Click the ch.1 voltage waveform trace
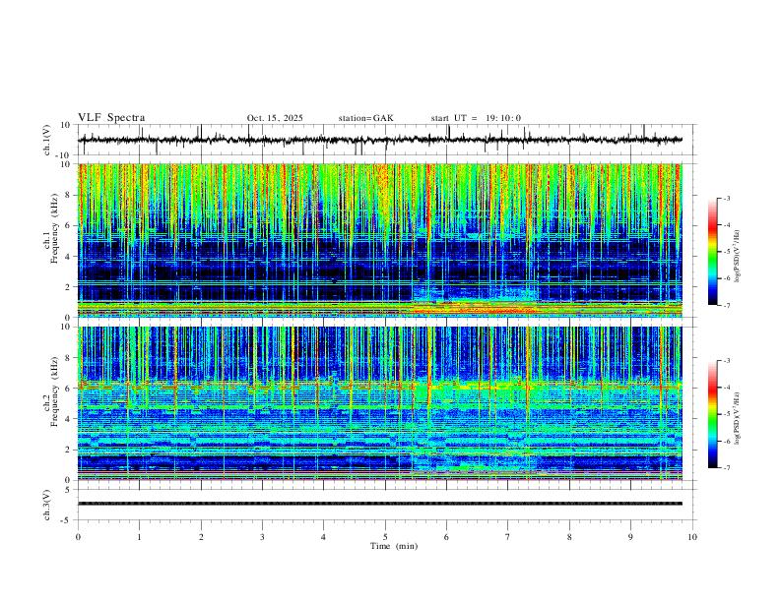The height and width of the screenshot is (602, 780). 380,140
